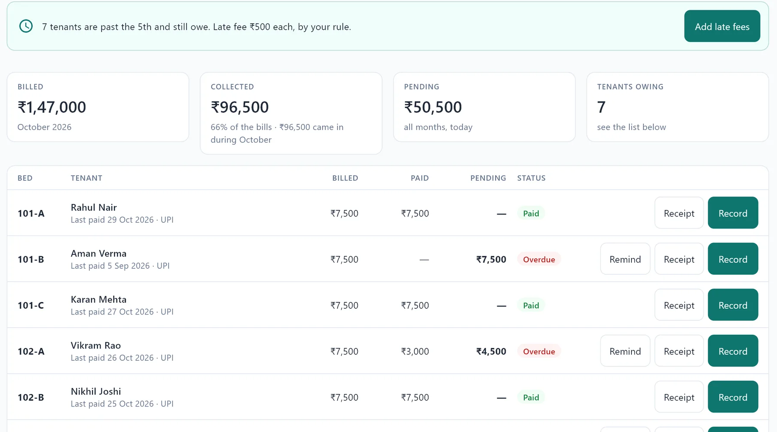The width and height of the screenshot is (777, 432).
Task: Send reminder to Vikram Rao
Action: tap(625, 351)
